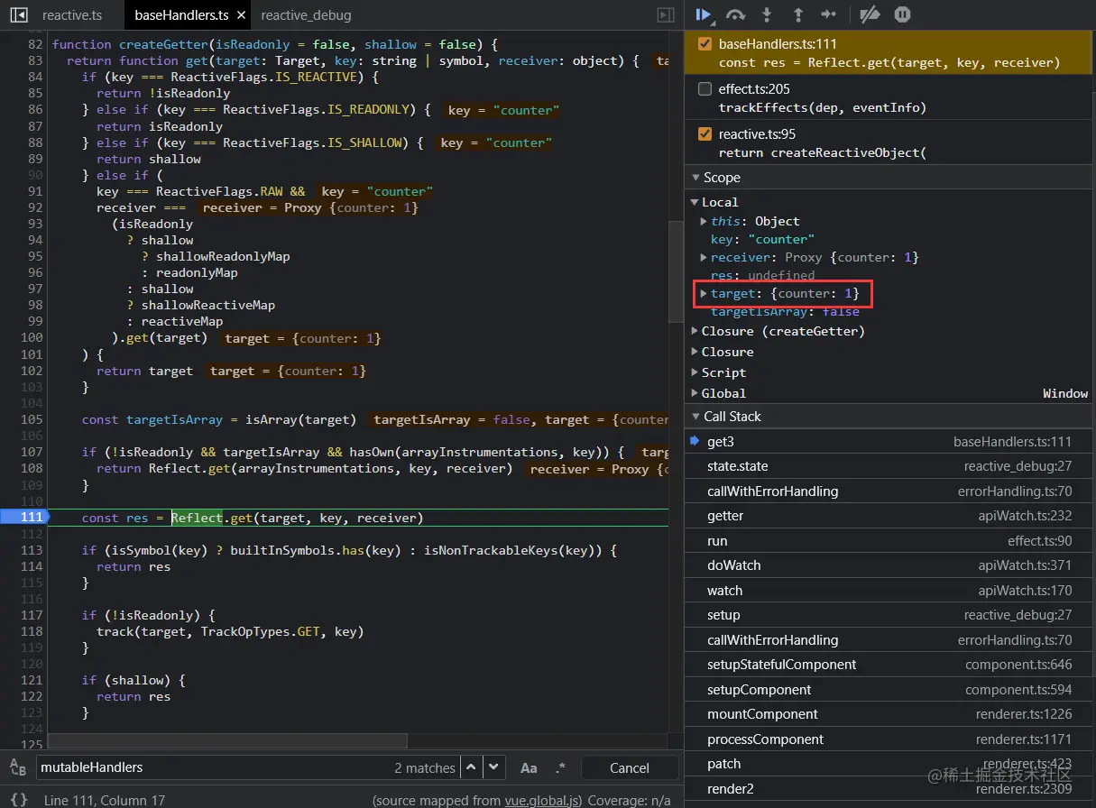Expand the Global scope
Screen dimensions: 1096x808
pyautogui.click(x=695, y=393)
